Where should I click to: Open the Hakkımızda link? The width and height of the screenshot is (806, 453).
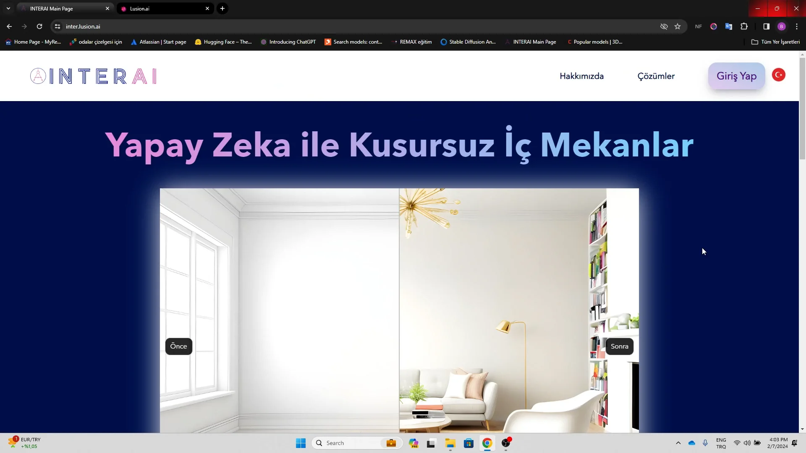(581, 76)
